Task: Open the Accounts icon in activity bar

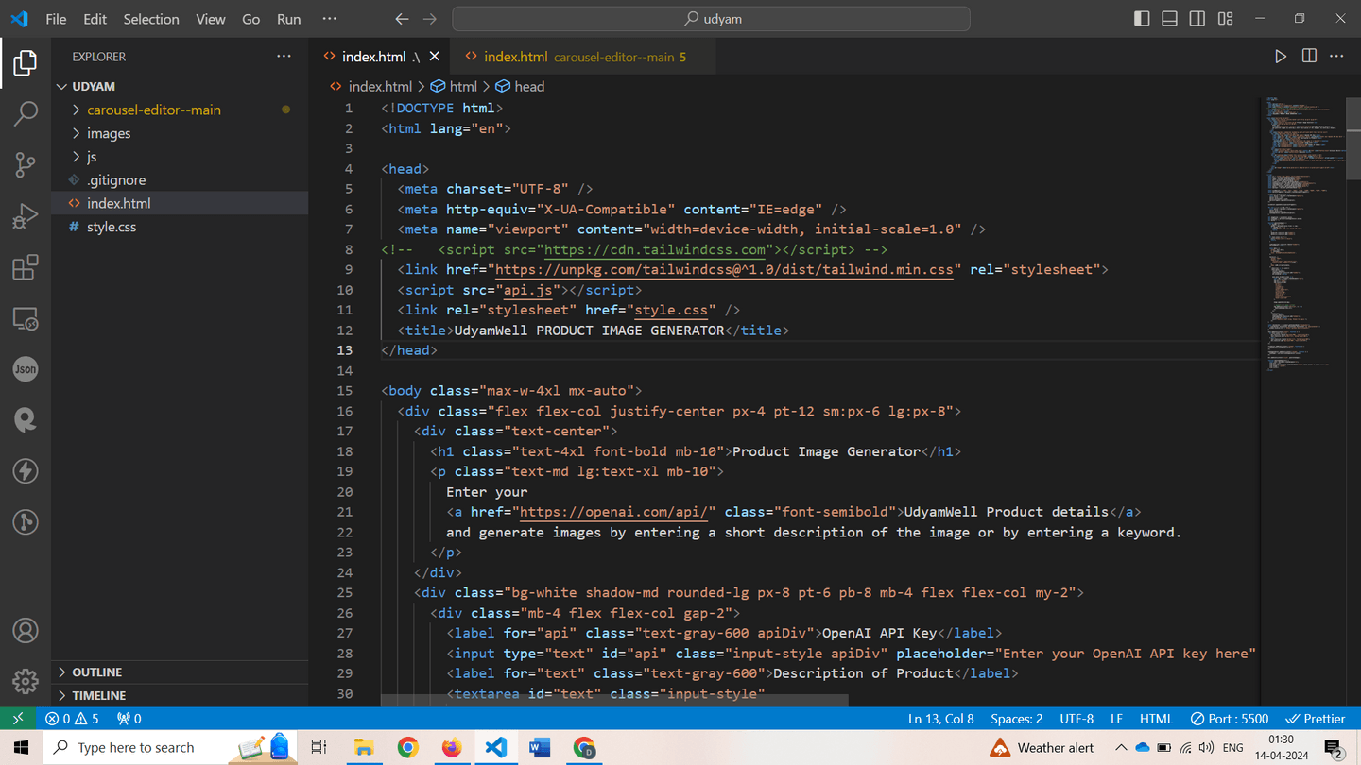Action: (26, 630)
